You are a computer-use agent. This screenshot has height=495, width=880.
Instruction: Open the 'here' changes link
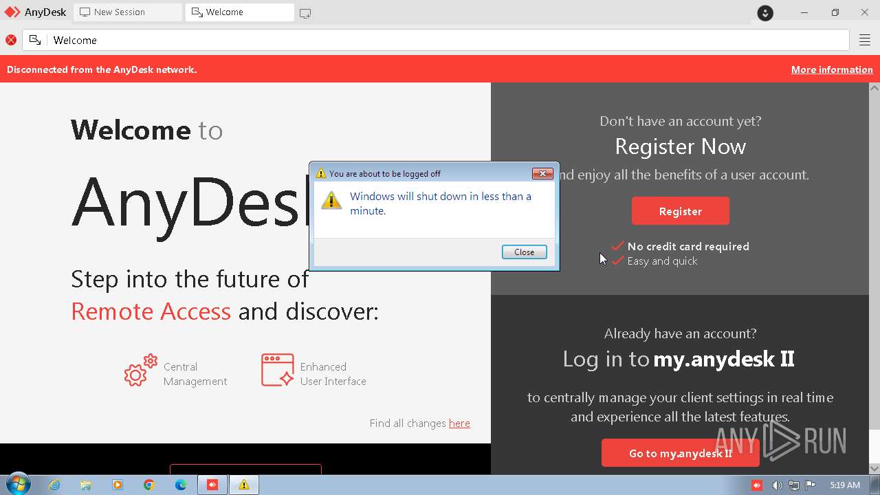coord(459,423)
